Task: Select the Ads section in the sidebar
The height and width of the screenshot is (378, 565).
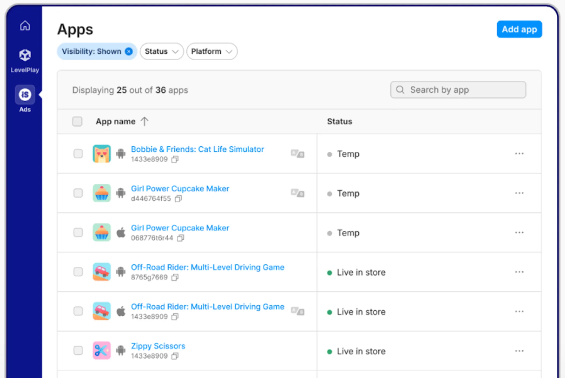Action: click(25, 95)
